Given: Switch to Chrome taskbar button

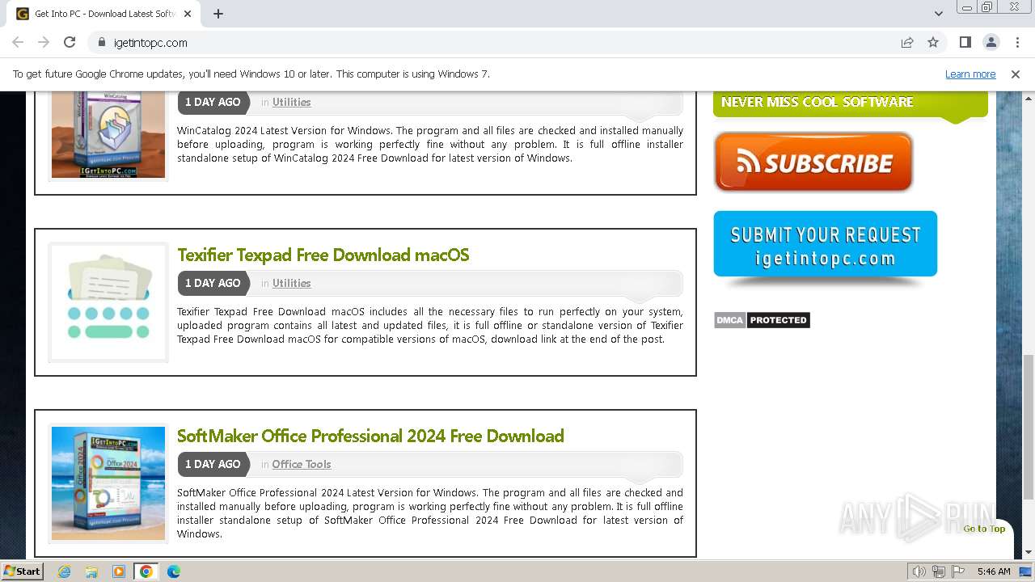Looking at the screenshot, I should point(146,571).
